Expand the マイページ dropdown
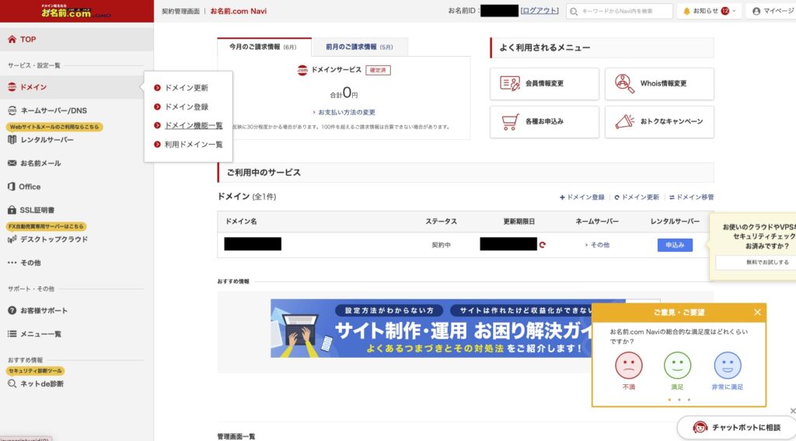796x441 pixels. (772, 11)
